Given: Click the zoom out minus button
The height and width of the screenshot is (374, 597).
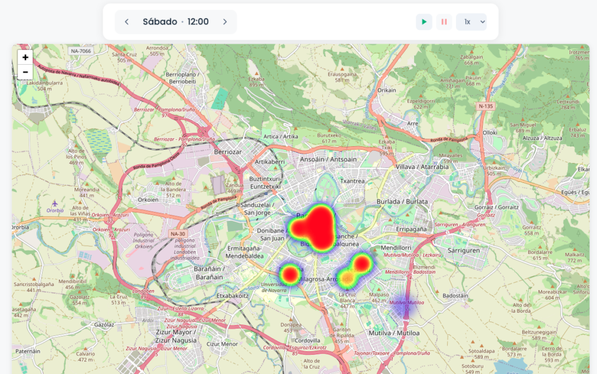Looking at the screenshot, I should tap(25, 72).
